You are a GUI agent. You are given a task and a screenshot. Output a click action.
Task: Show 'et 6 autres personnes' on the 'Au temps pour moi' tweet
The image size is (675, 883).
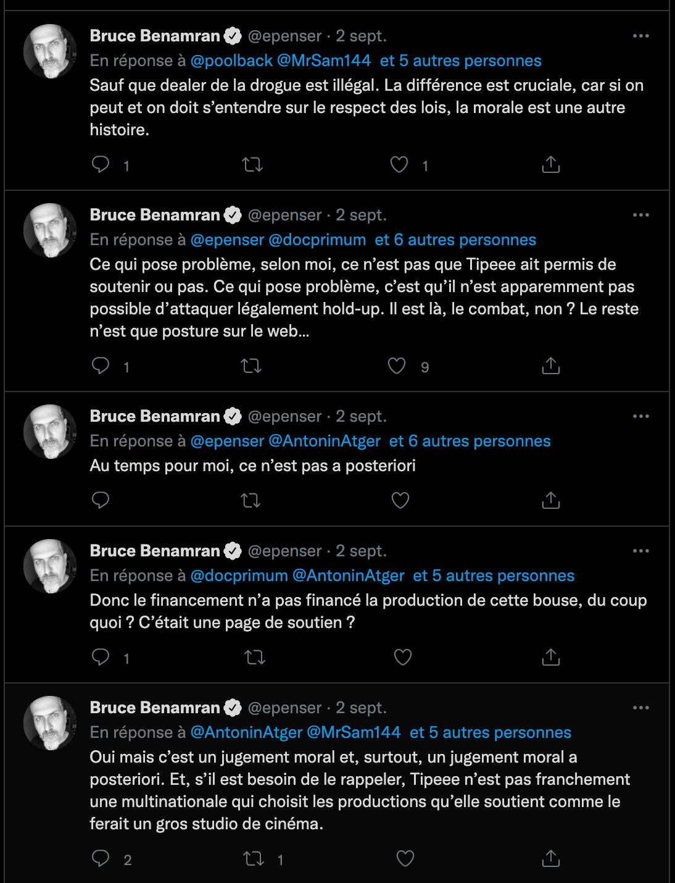470,441
